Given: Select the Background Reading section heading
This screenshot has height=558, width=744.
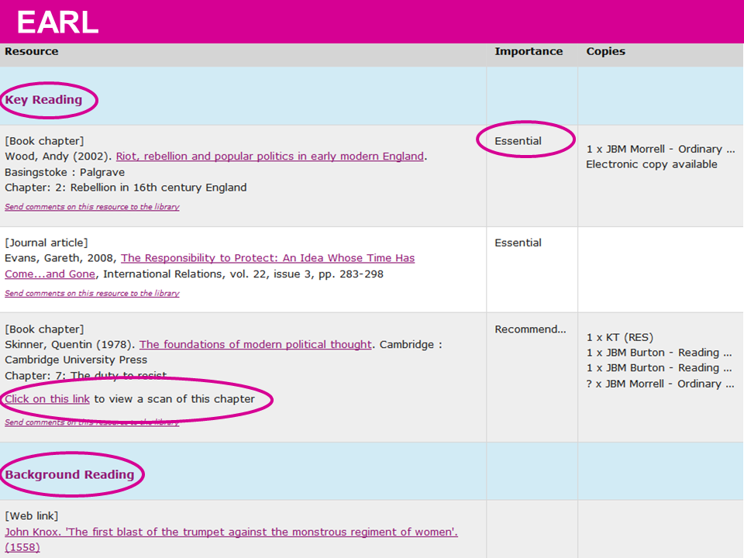Looking at the screenshot, I should point(70,475).
